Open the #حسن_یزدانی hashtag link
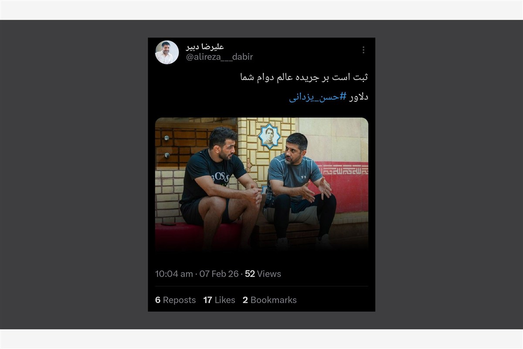Image resolution: width=523 pixels, height=349 pixels. tap(318, 97)
